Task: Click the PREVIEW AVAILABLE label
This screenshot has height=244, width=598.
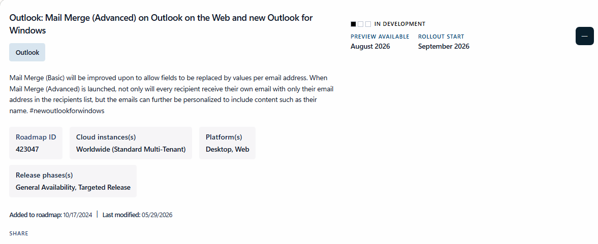Action: click(x=380, y=37)
